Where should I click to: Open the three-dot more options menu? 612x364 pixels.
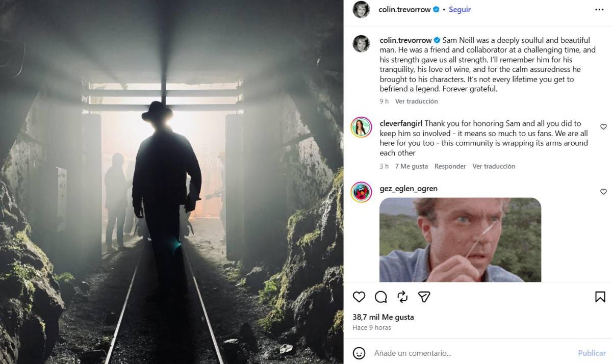[599, 9]
